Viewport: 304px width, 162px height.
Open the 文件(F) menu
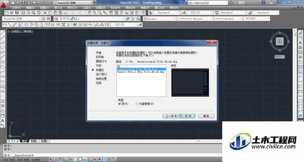[16, 8]
